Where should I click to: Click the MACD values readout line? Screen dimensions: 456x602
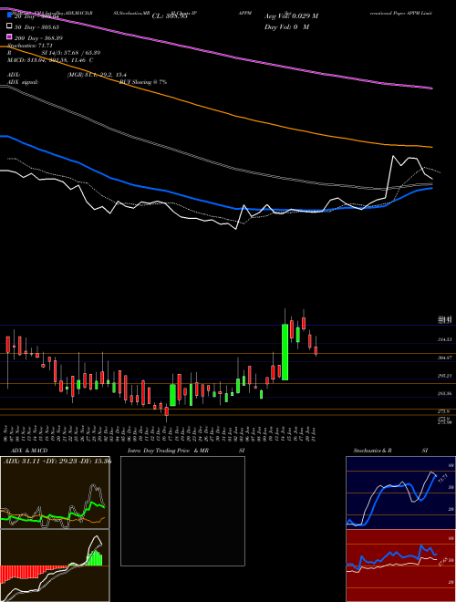click(x=50, y=60)
